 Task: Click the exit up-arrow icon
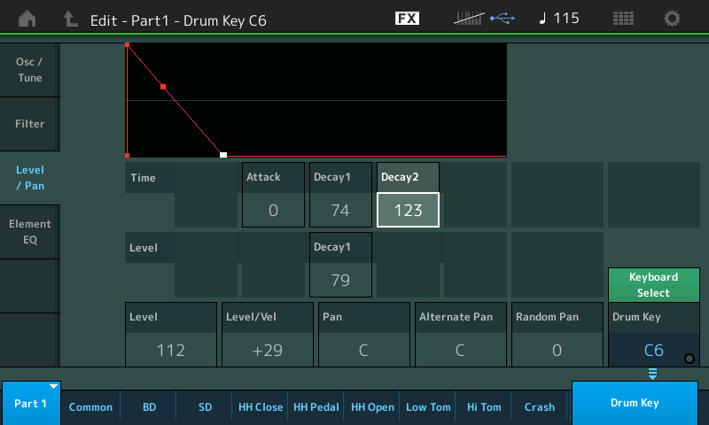pyautogui.click(x=70, y=19)
